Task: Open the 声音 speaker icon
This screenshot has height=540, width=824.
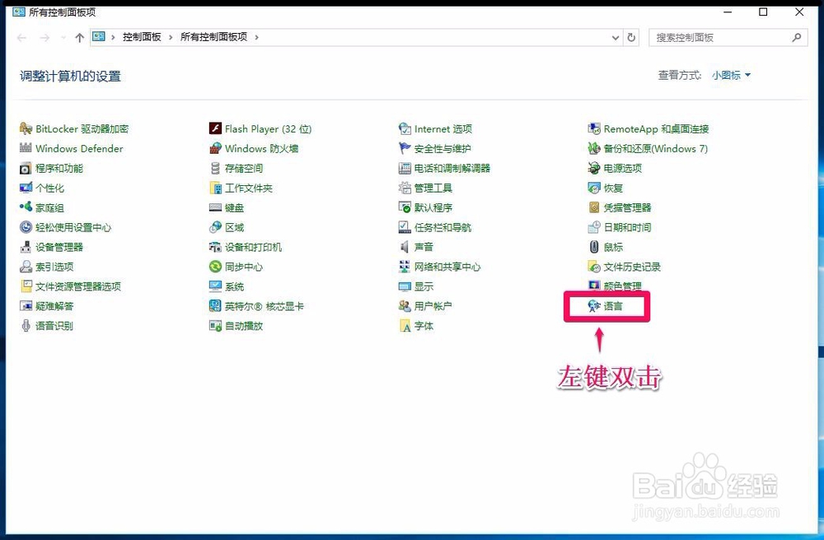Action: 405,247
